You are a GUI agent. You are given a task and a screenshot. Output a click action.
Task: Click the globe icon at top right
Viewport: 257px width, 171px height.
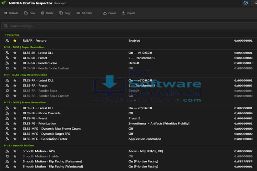[x=246, y=3]
